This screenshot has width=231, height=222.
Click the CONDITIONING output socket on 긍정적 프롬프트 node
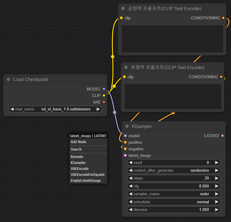[x=223, y=18]
